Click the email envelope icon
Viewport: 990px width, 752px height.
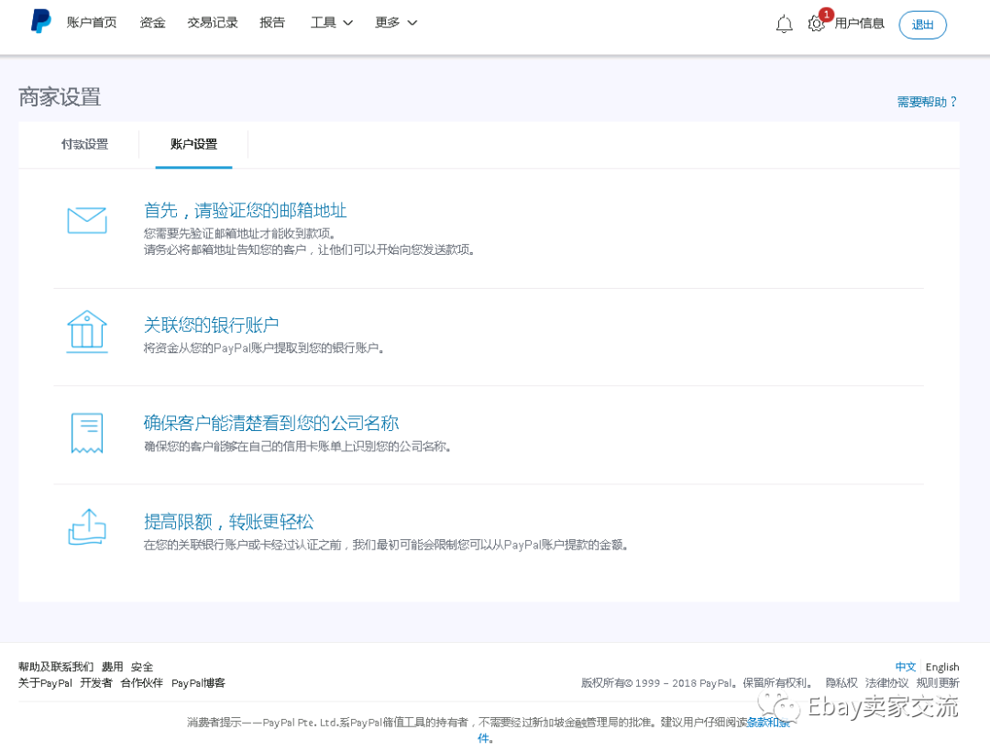87,220
